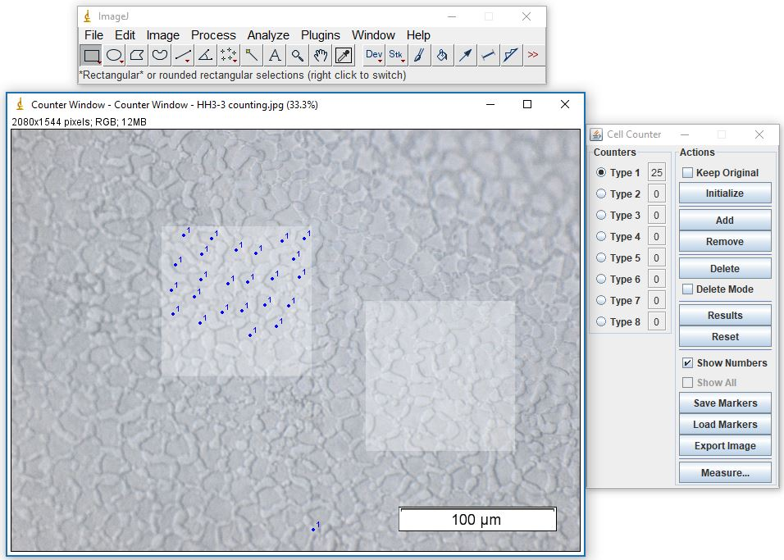Activate the Magnifying glass zoom tool

(x=298, y=56)
